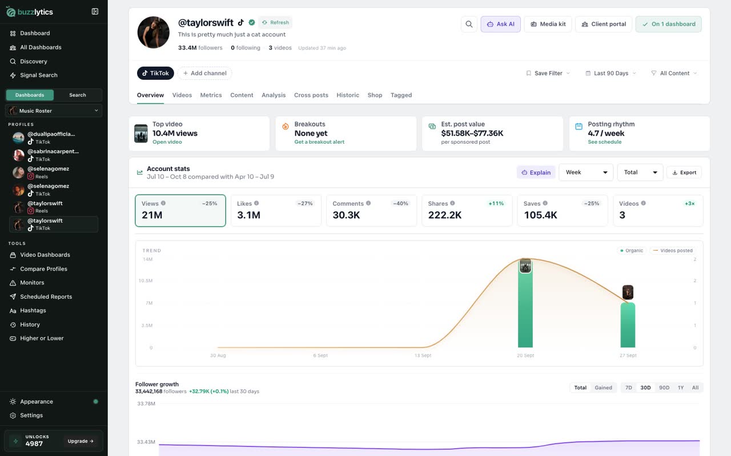This screenshot has width=731, height=456.
Task: Select Total in follower growth toggle
Action: 580,388
